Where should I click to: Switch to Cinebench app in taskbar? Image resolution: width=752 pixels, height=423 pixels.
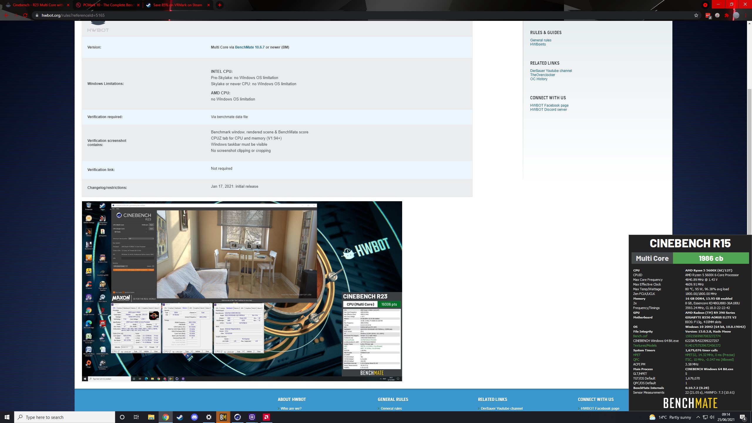(x=237, y=417)
